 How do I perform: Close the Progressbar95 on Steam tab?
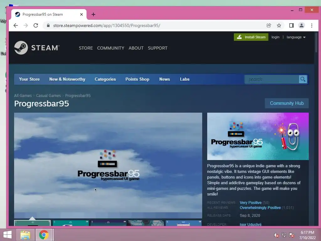pyautogui.click(x=82, y=14)
